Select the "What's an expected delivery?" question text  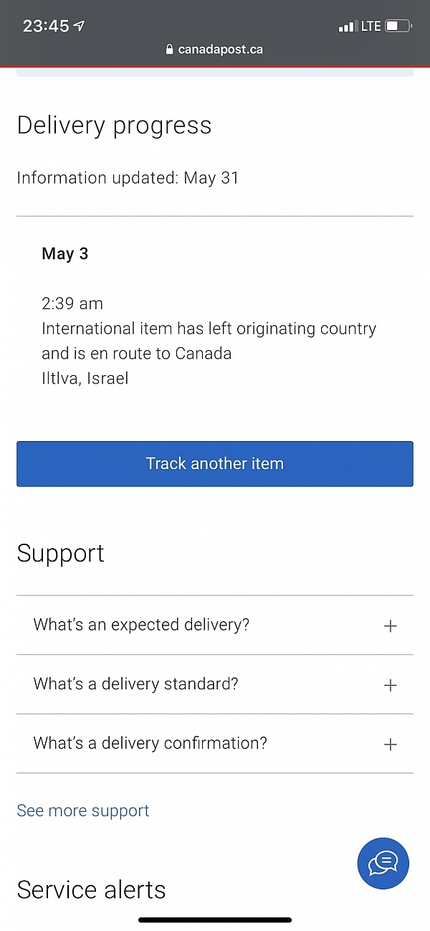[x=141, y=625]
